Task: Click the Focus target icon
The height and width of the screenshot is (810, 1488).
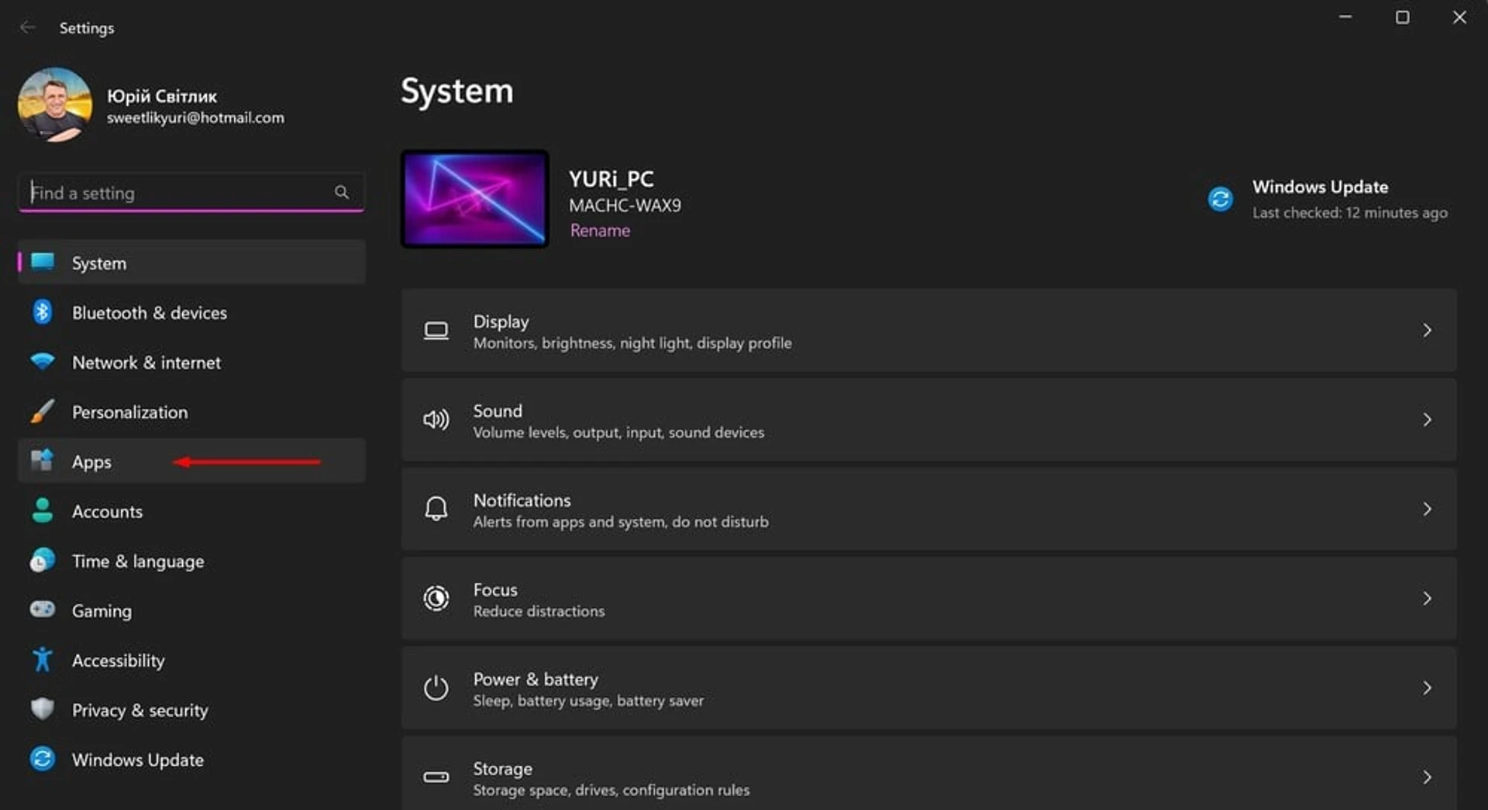Action: pyautogui.click(x=436, y=599)
